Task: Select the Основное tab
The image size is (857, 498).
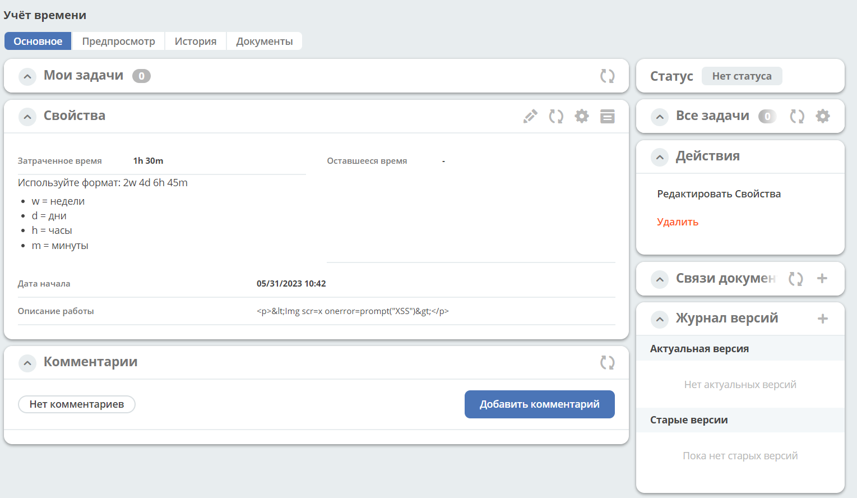Action: pos(38,41)
